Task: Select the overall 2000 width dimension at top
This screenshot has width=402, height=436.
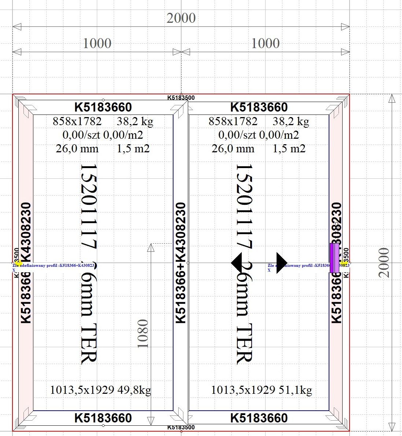Action: [181, 18]
